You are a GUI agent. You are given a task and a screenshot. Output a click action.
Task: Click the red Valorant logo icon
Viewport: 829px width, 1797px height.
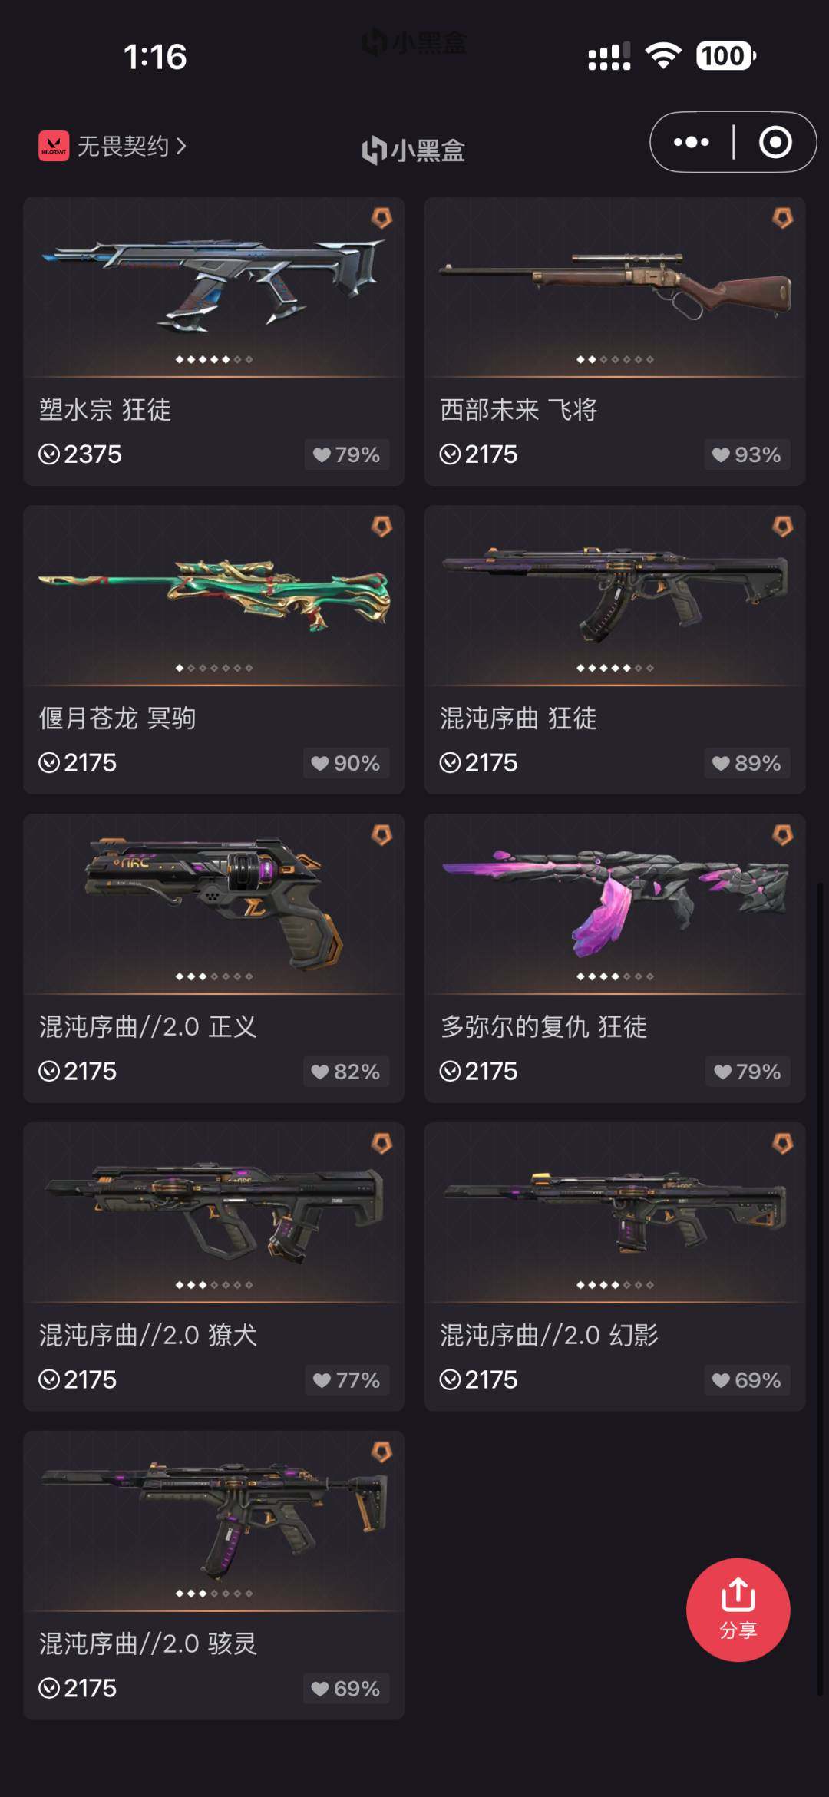click(54, 146)
